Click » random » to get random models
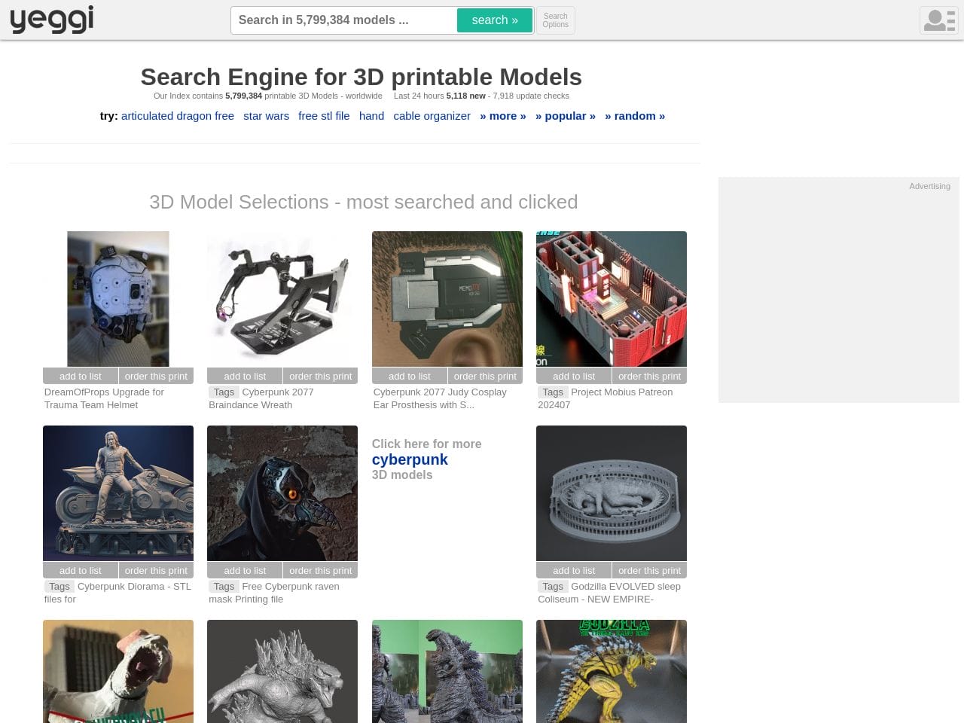Image resolution: width=964 pixels, height=723 pixels. (635, 116)
